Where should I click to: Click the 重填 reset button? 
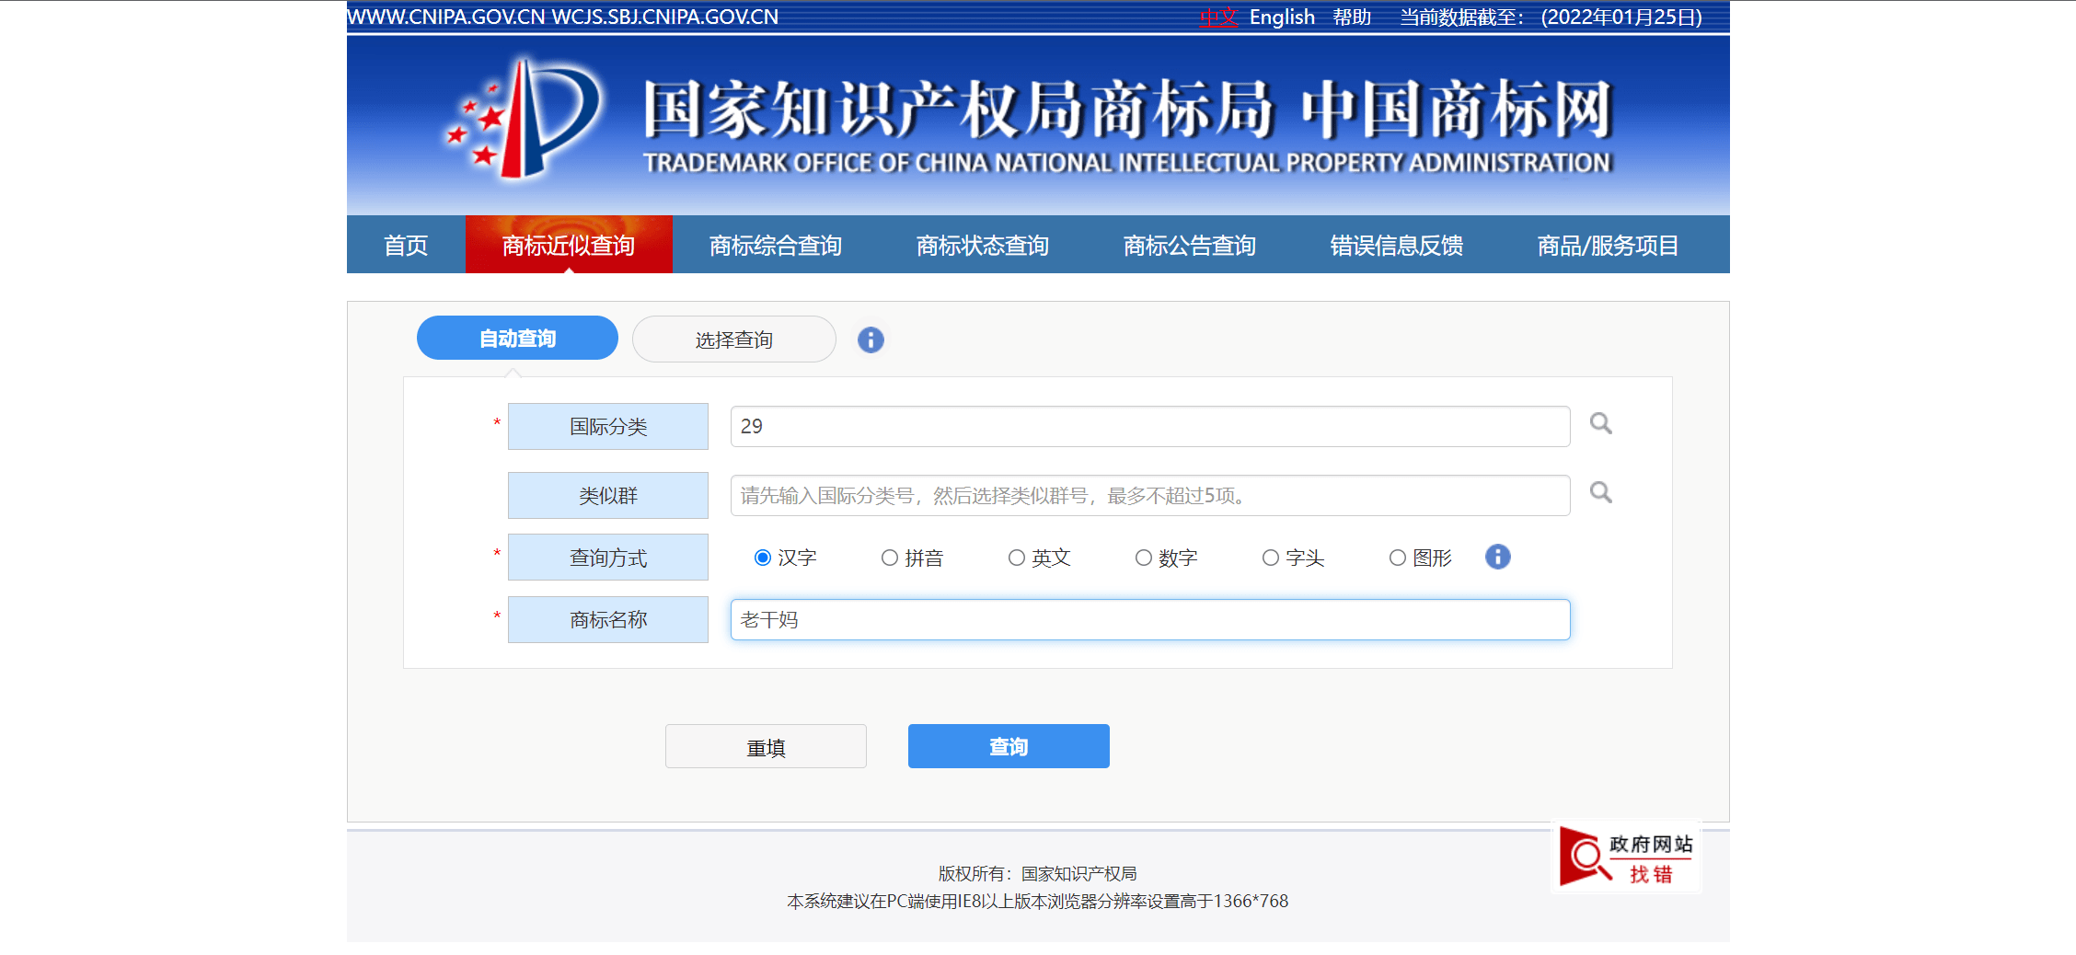766,746
